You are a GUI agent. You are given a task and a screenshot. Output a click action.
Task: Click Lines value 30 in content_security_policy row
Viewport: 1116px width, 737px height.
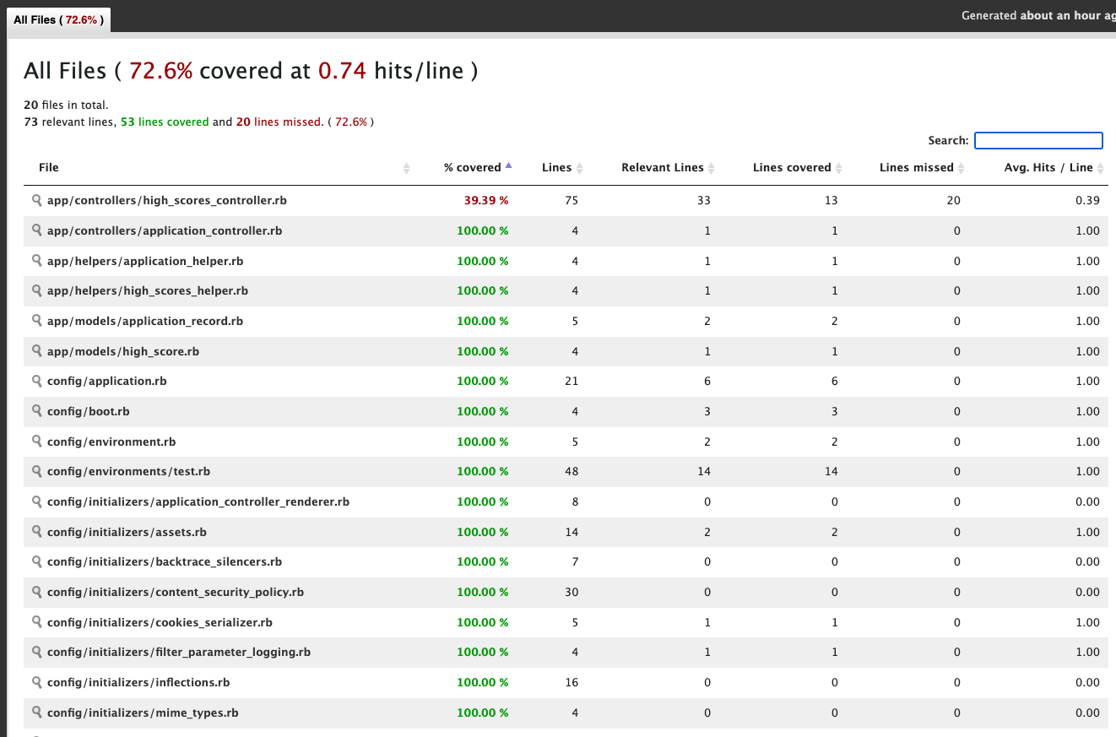click(572, 593)
